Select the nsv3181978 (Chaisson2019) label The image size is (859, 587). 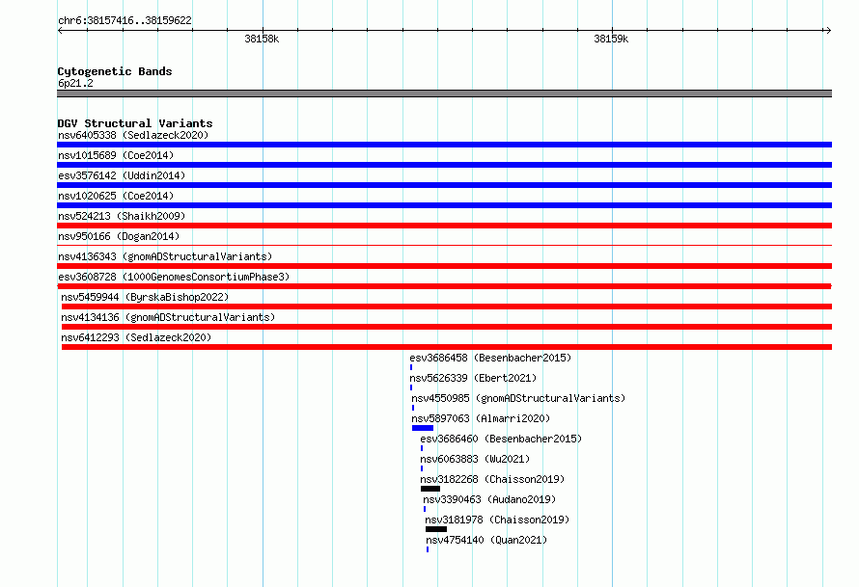497,520
